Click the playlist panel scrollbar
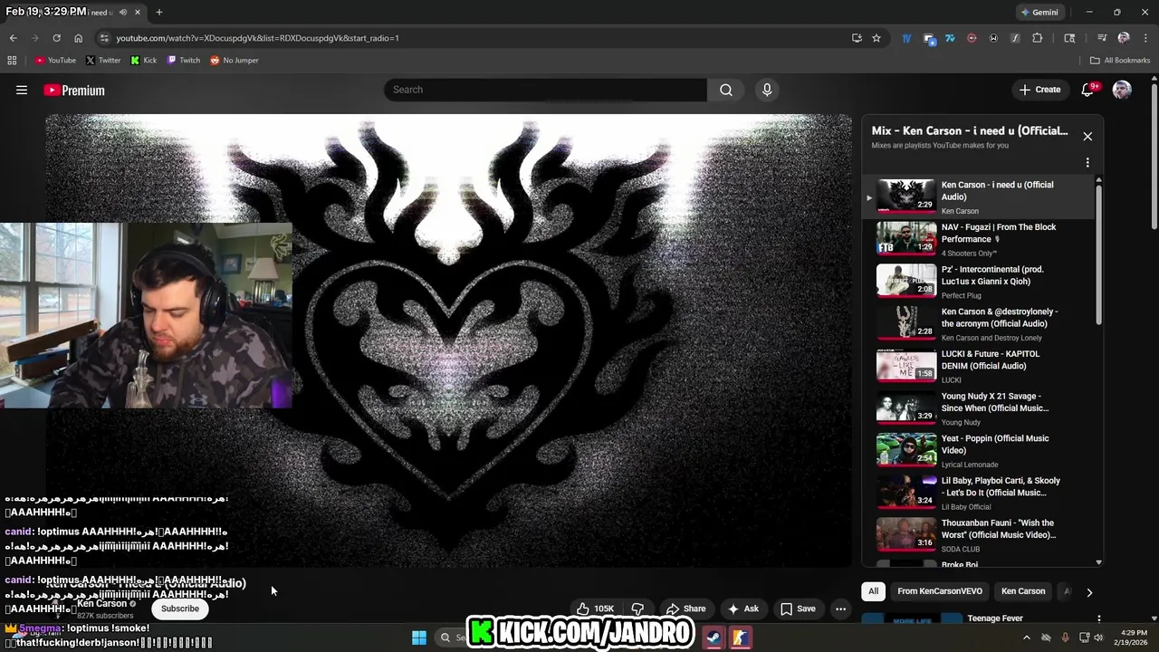This screenshot has height=652, width=1159. click(x=1099, y=254)
